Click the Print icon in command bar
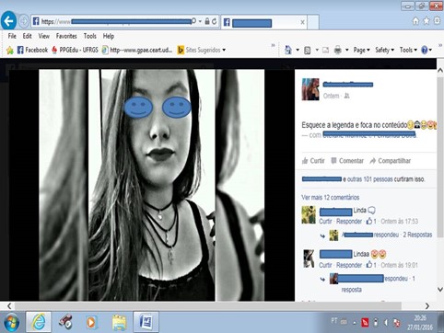444x333 pixels. tap(338, 50)
